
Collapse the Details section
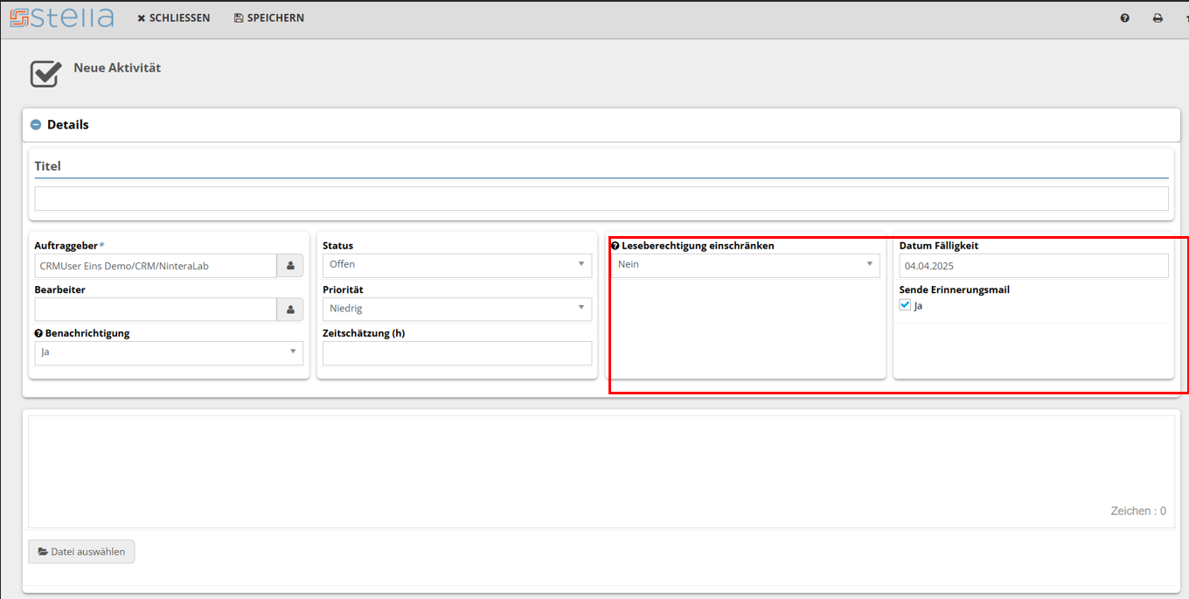tap(36, 125)
